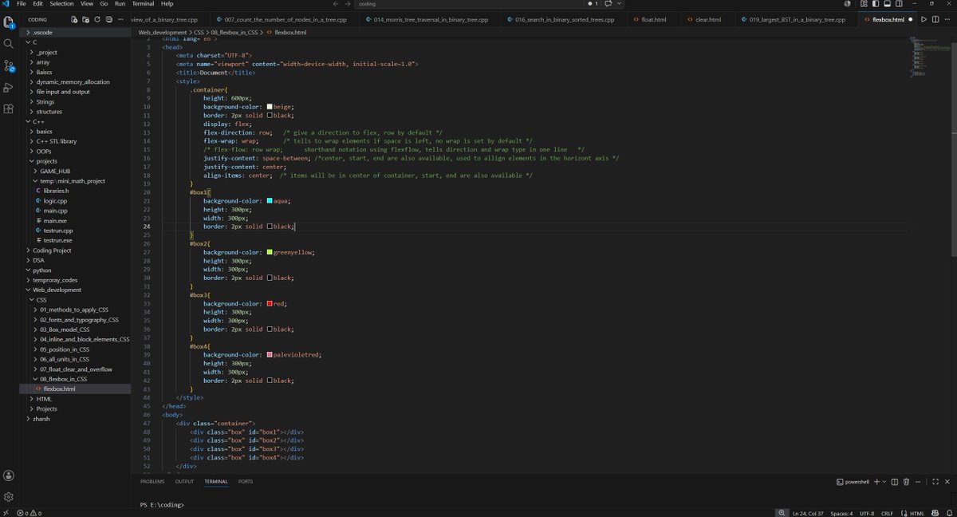Split the terminal panel

895,482
